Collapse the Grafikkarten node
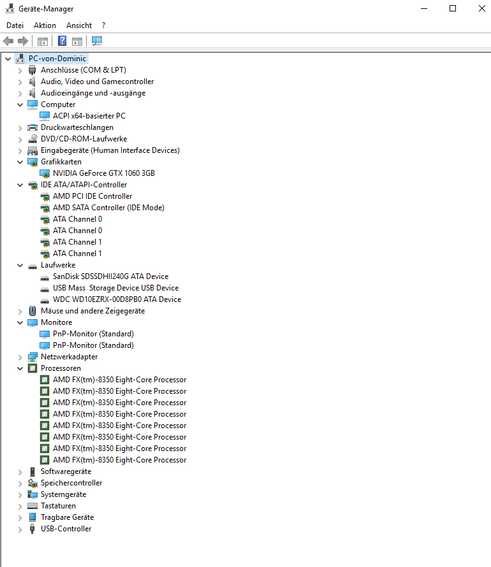 point(20,162)
